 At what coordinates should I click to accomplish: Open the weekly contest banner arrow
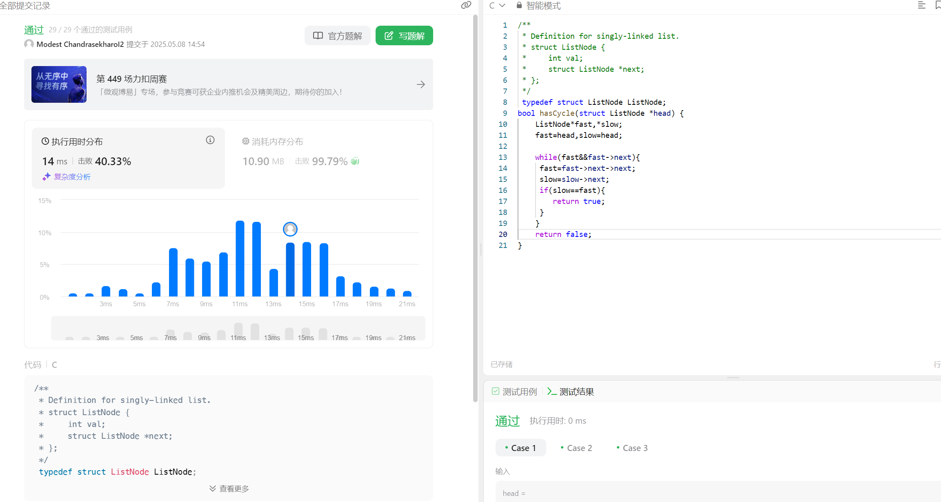point(421,84)
